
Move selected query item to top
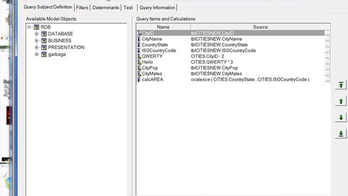click(x=341, y=85)
